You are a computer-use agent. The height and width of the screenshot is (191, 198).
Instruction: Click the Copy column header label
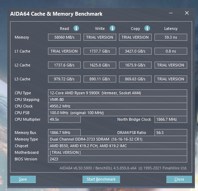tap(135, 29)
